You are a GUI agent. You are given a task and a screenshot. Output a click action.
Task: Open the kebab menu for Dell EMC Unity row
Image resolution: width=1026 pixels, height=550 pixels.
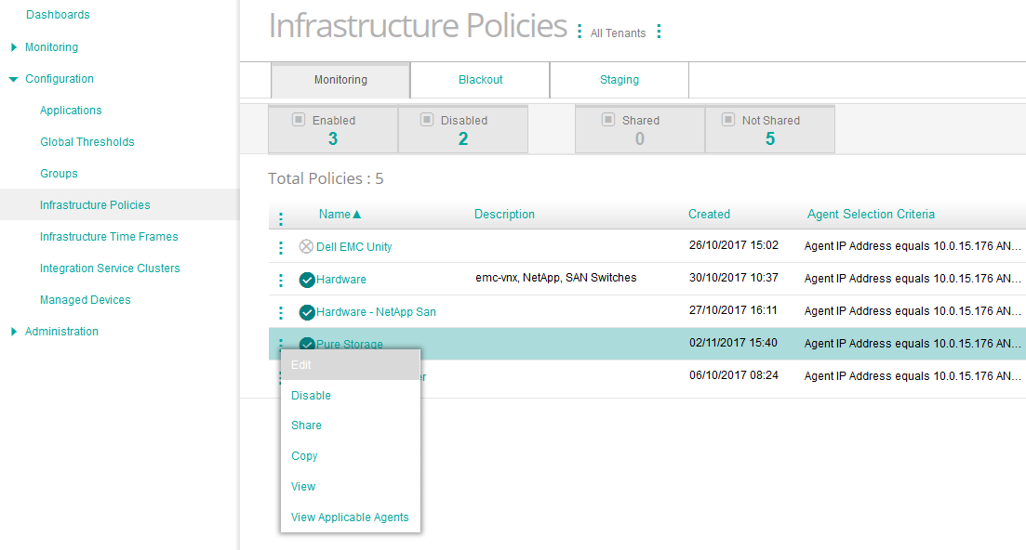281,246
